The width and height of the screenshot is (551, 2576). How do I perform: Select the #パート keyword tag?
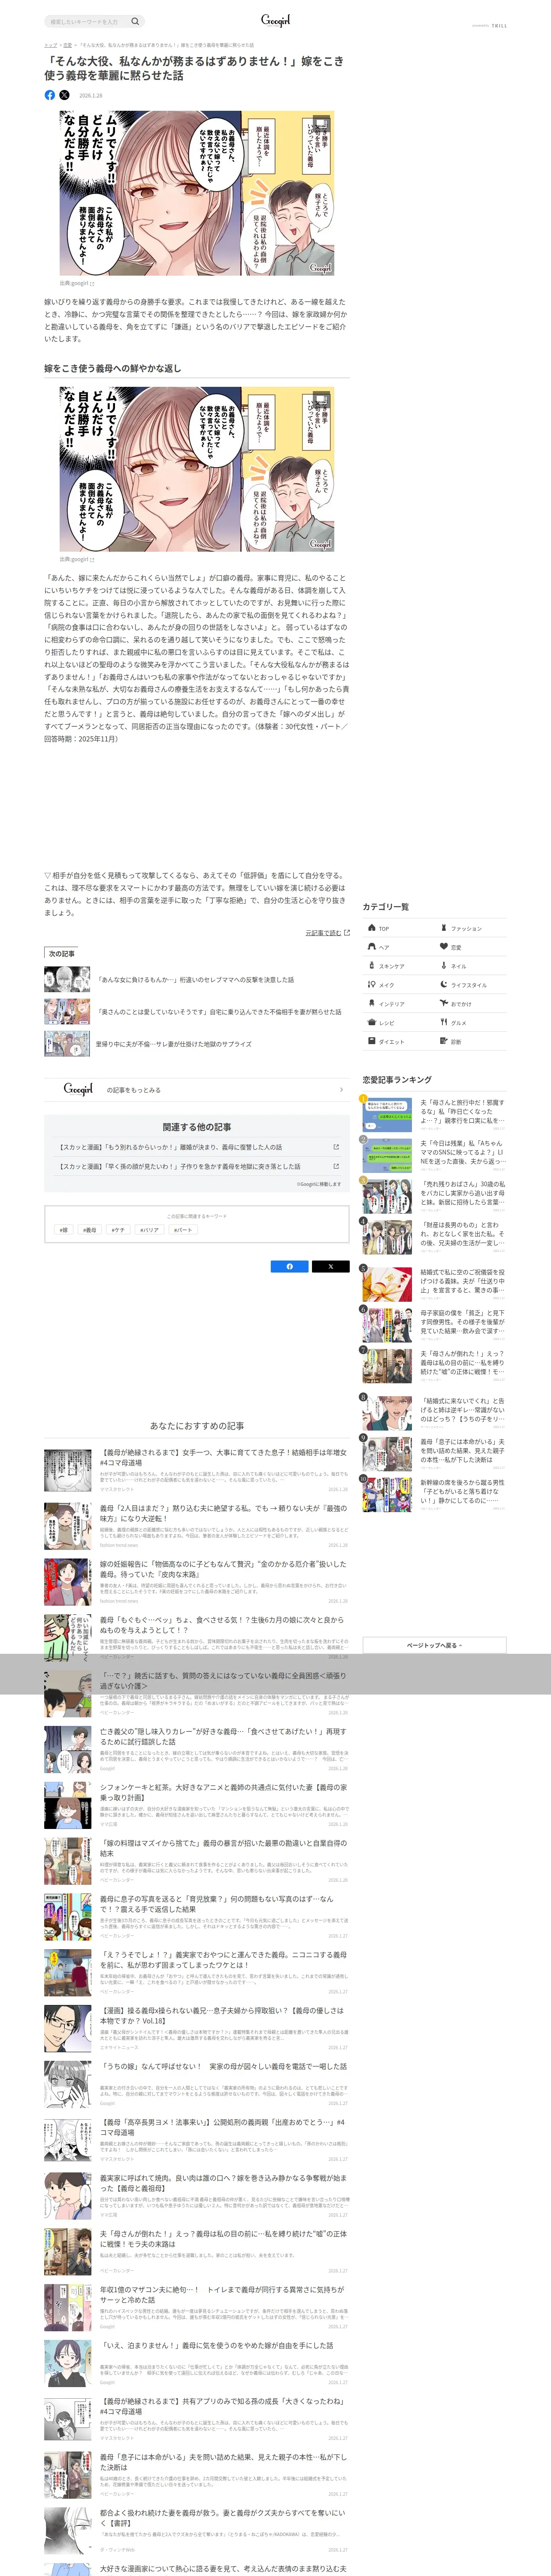[183, 1230]
